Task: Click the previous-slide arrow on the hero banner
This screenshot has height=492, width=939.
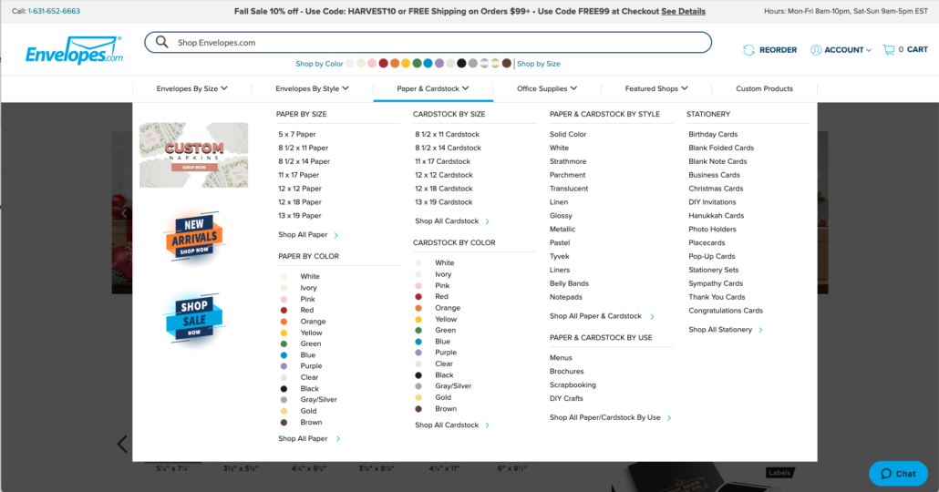Action: (124, 213)
